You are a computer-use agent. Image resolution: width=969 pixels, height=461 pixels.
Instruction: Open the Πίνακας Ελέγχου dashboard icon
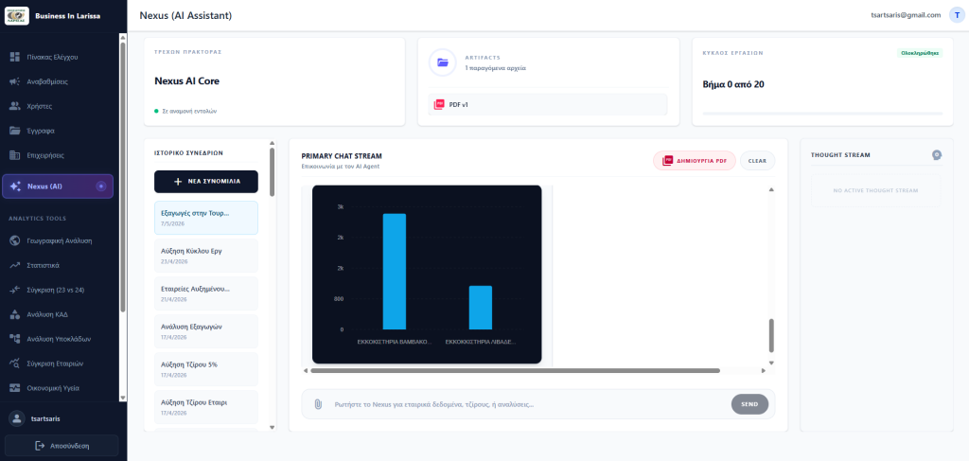15,57
